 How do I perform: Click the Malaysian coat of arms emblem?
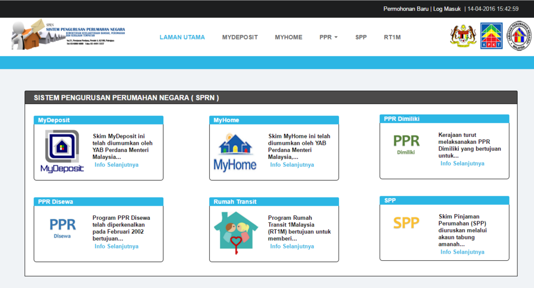pyautogui.click(x=463, y=35)
